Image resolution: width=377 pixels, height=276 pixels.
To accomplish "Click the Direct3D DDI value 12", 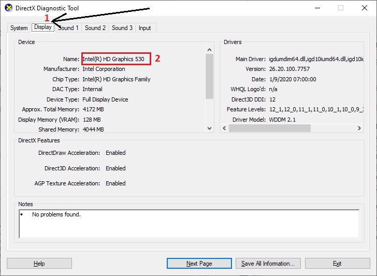I will click(x=272, y=99).
